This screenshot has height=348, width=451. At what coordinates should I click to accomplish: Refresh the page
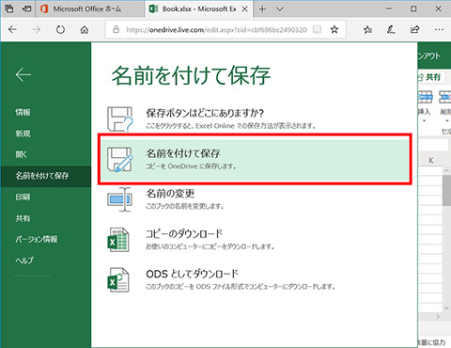(x=60, y=29)
